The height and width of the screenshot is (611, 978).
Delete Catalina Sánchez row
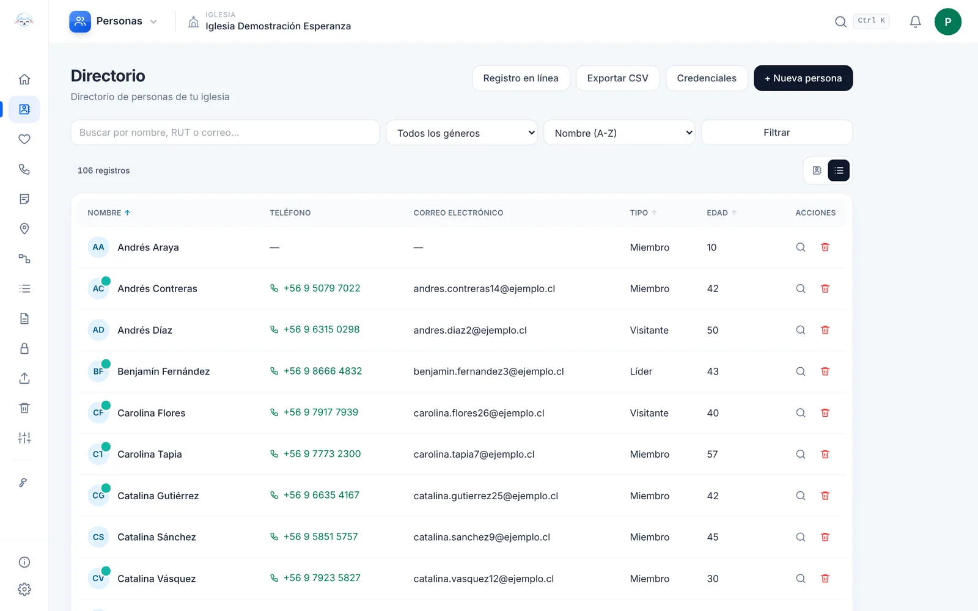825,537
